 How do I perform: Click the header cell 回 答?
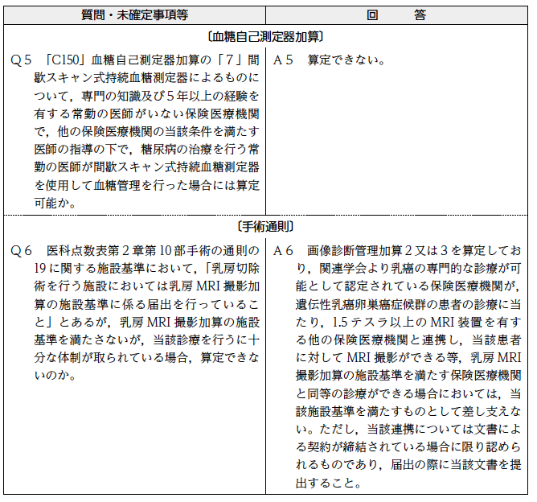(x=396, y=15)
